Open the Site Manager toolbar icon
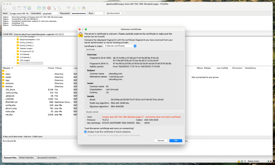Screen dimensions: 275x165 (x=5, y=8)
